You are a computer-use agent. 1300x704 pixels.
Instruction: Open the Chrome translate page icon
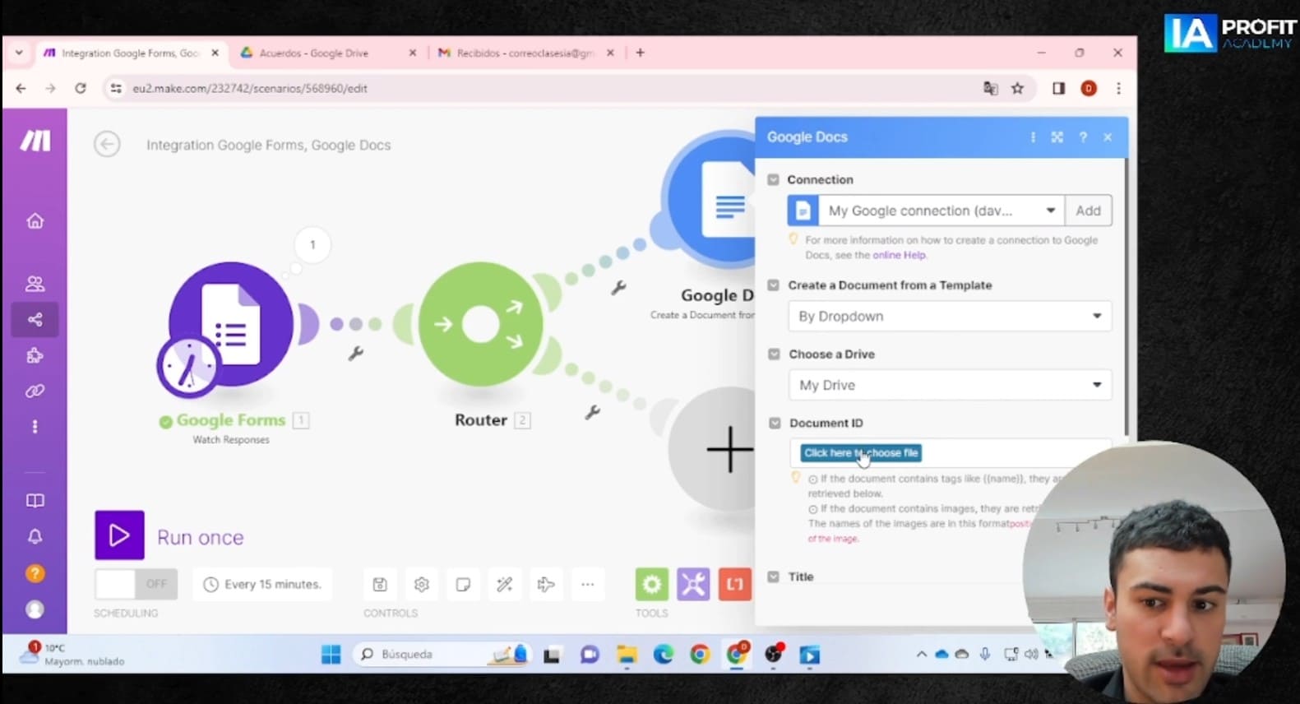[991, 88]
